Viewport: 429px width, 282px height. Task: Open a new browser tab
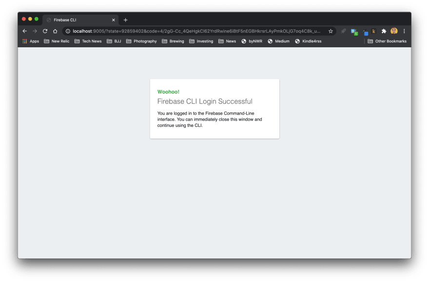coord(125,20)
